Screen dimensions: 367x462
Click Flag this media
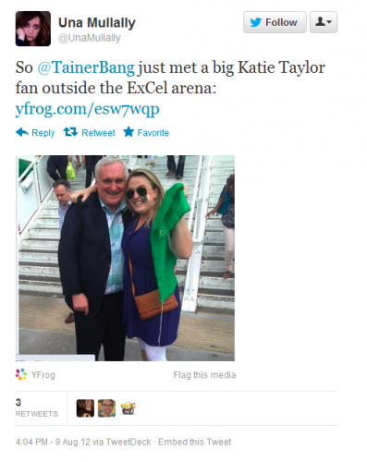tap(204, 375)
